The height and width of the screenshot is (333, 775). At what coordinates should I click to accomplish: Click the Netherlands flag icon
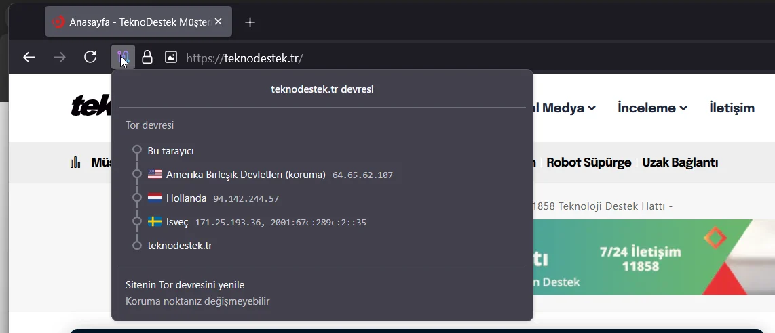[155, 198]
